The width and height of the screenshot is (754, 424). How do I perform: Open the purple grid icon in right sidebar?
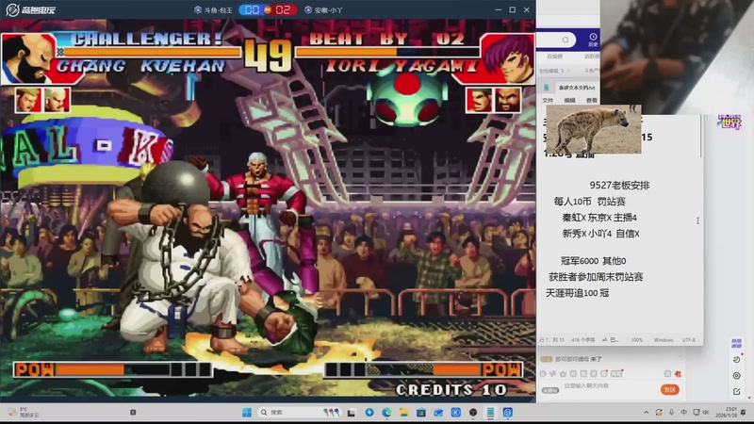coord(736,343)
